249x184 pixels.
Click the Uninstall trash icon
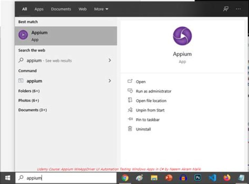(130, 128)
